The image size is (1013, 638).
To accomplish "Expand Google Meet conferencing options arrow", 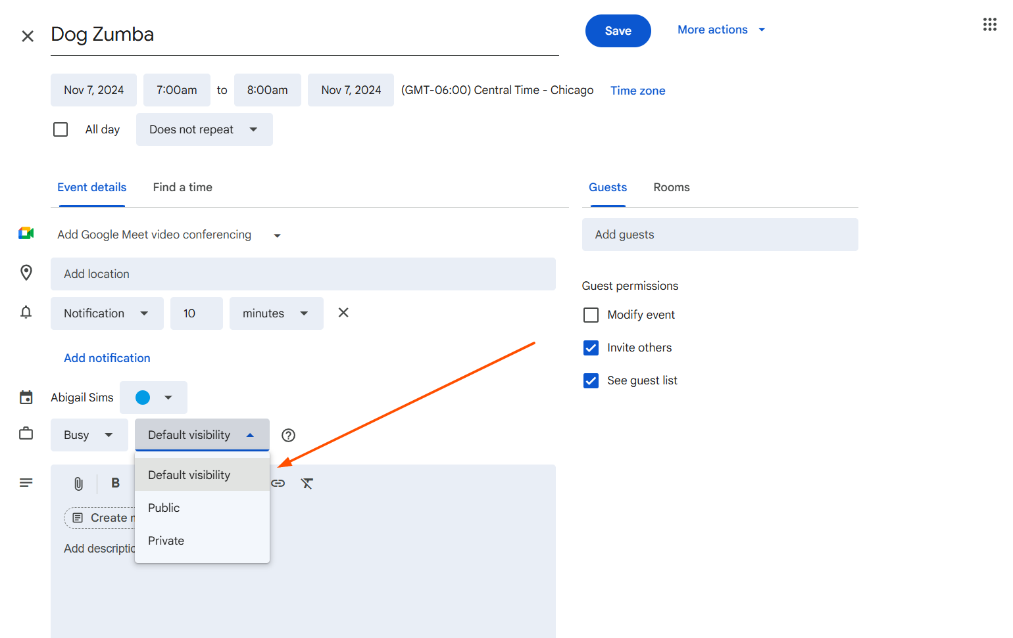I will tap(278, 236).
